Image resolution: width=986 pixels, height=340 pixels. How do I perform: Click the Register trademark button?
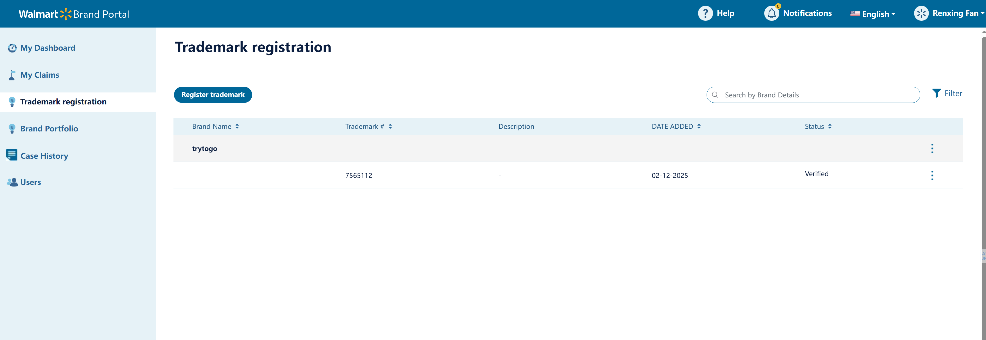click(x=213, y=95)
